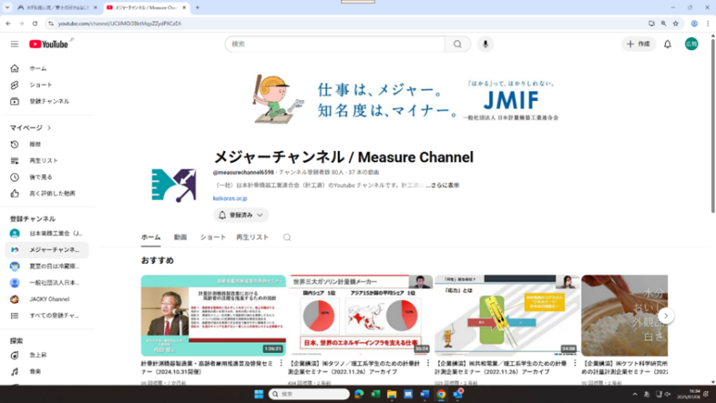Screen dimensions: 716x403
Task: Open File Explorer from the taskbar
Action: [391, 394]
